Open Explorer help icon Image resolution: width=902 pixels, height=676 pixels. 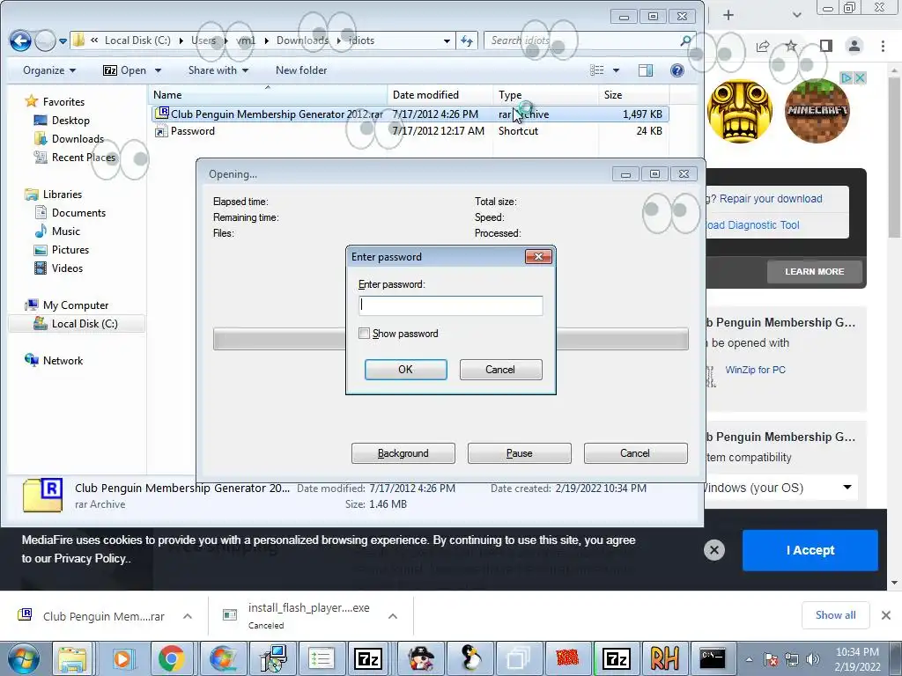click(x=677, y=70)
